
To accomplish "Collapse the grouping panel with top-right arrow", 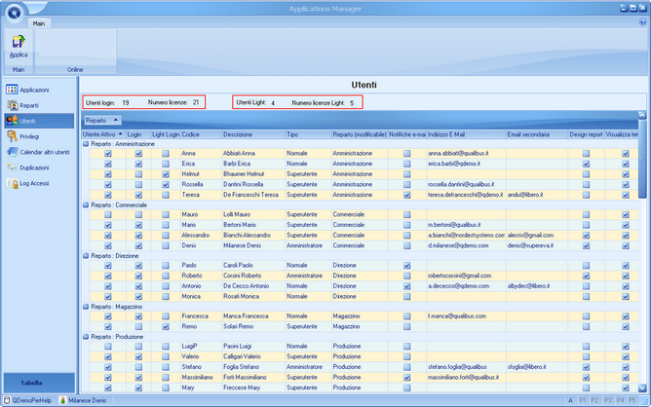I will 642,115.
